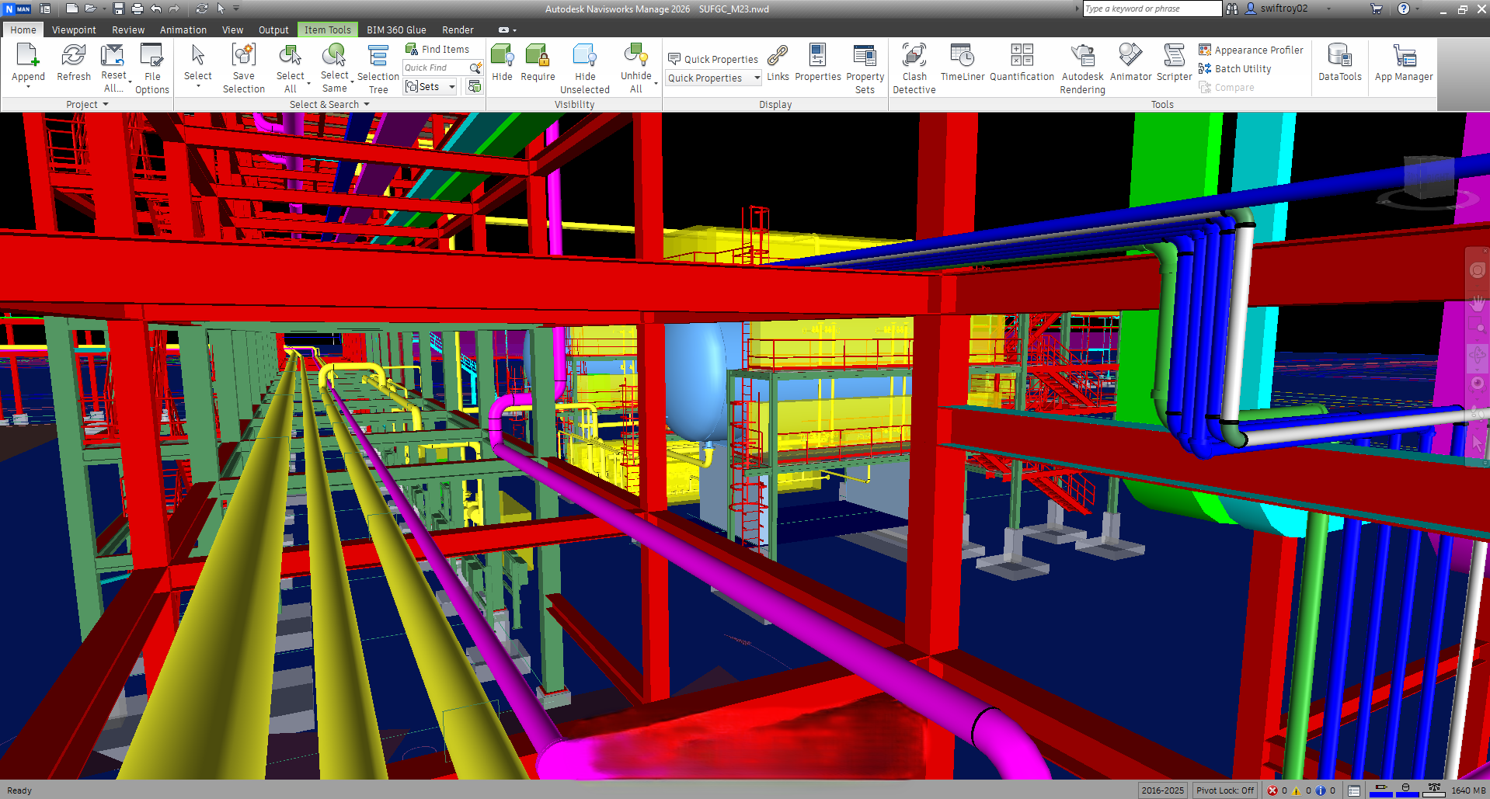The height and width of the screenshot is (799, 1490).
Task: Open the Clash Detective tool
Action: tap(914, 68)
